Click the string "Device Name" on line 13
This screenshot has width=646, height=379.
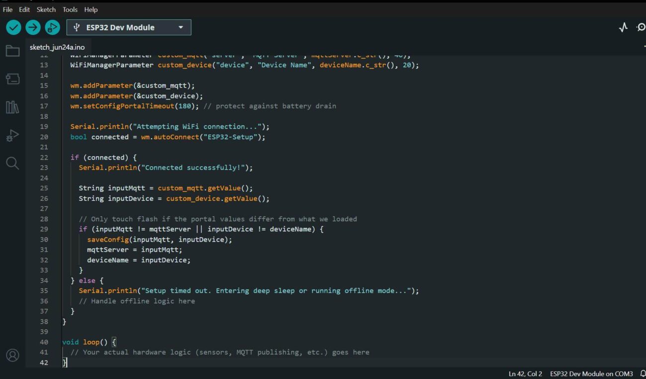click(284, 65)
